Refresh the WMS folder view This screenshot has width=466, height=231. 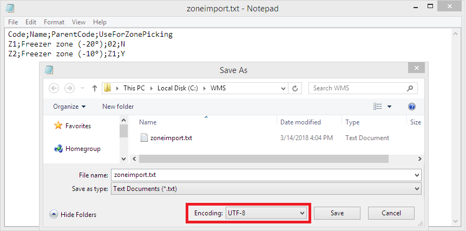click(x=296, y=88)
